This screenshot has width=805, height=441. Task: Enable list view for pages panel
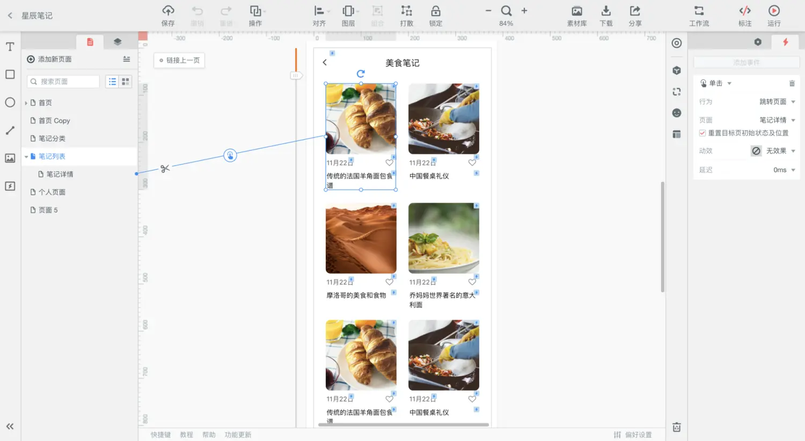click(112, 81)
